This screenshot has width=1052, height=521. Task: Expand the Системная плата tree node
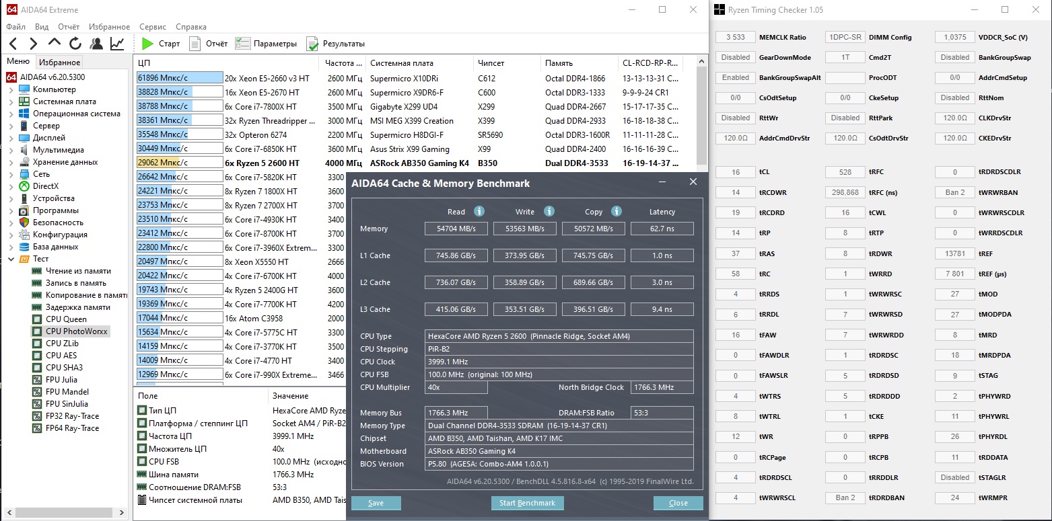pos(11,102)
